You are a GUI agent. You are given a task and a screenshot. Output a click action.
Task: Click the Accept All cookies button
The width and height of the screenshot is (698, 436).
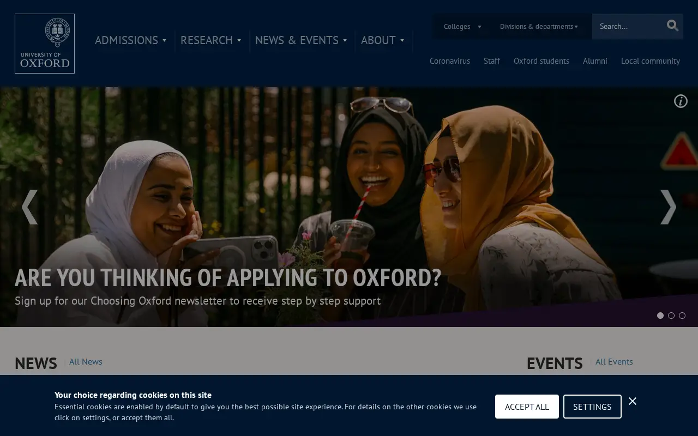pos(527,407)
